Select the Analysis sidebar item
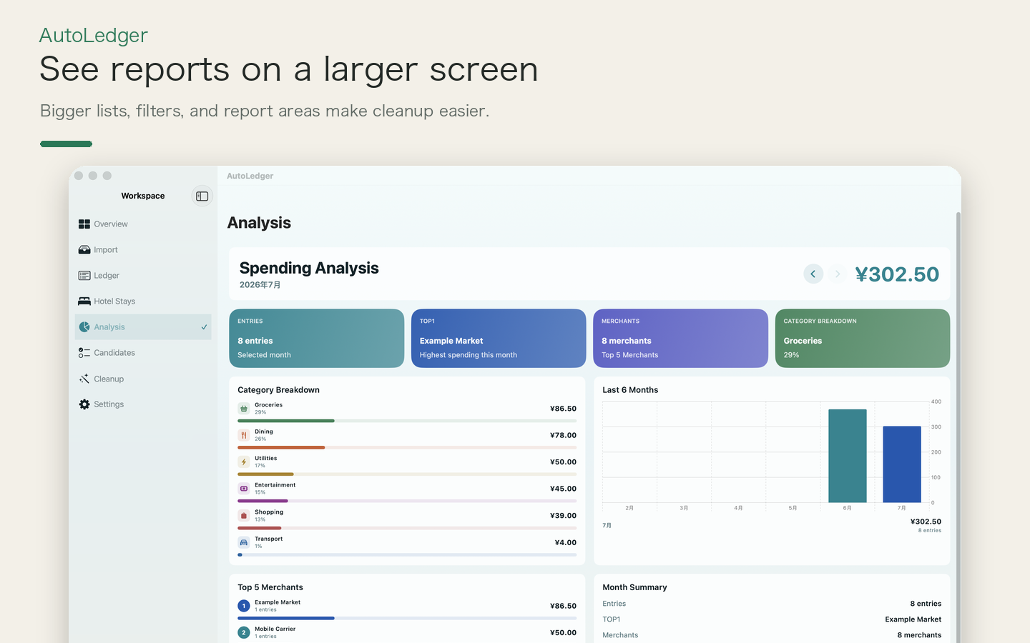The height and width of the screenshot is (643, 1030). click(x=143, y=327)
